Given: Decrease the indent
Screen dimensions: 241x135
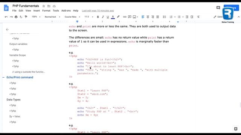Looking at the screenshot, I should click(x=187, y=17).
